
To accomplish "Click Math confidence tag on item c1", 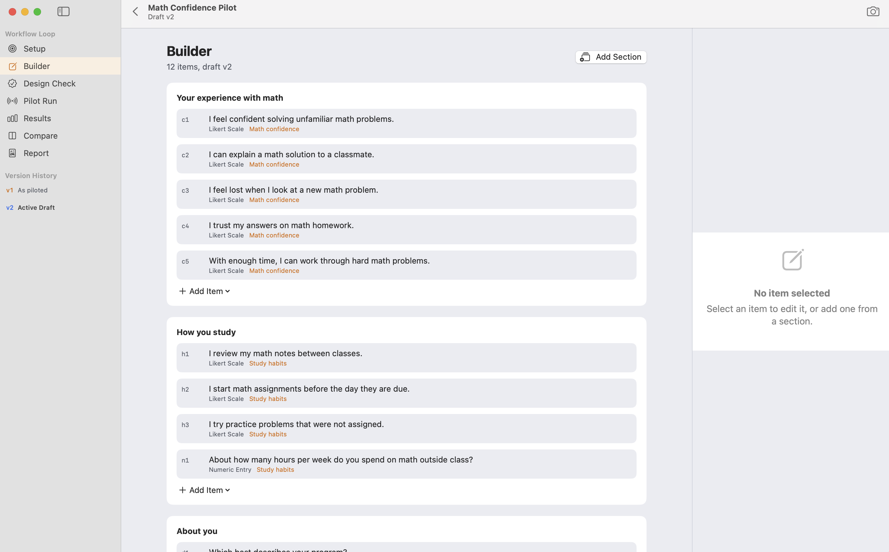I will click(x=274, y=129).
